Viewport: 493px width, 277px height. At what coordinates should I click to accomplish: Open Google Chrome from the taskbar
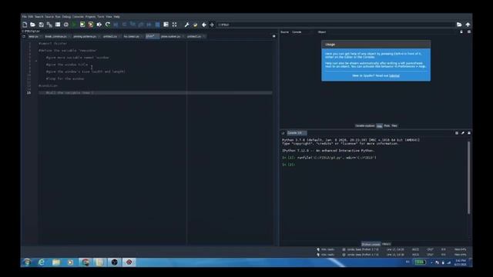pos(86,262)
